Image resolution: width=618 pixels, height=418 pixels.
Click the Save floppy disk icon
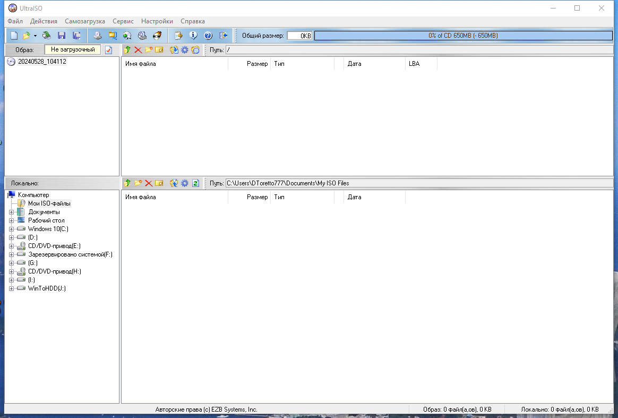point(62,36)
